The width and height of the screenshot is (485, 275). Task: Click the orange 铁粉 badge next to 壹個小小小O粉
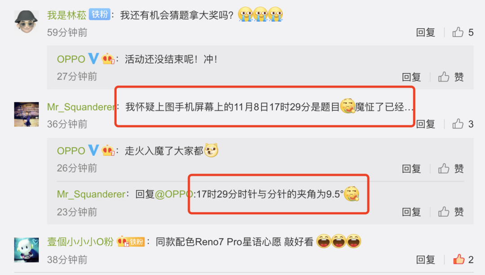[x=137, y=242]
